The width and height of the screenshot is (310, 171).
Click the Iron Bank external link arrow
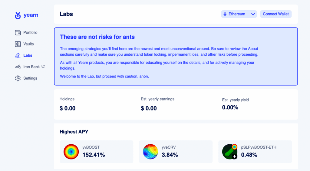coord(43,66)
